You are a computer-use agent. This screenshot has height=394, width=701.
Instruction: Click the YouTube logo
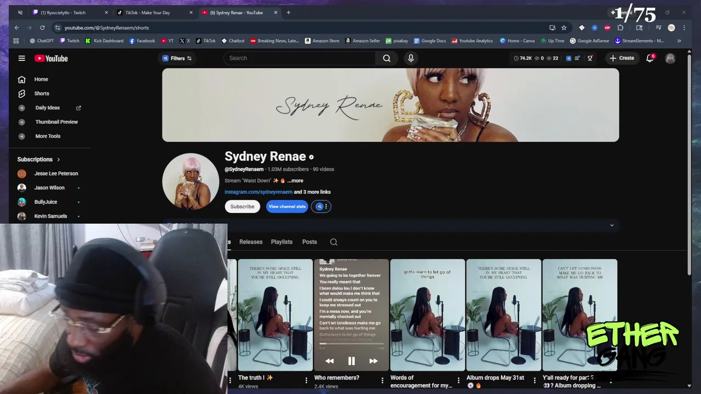pos(51,59)
